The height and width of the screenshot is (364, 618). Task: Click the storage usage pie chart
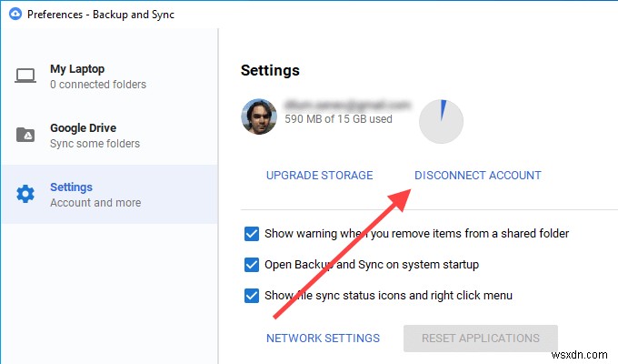[440, 121]
